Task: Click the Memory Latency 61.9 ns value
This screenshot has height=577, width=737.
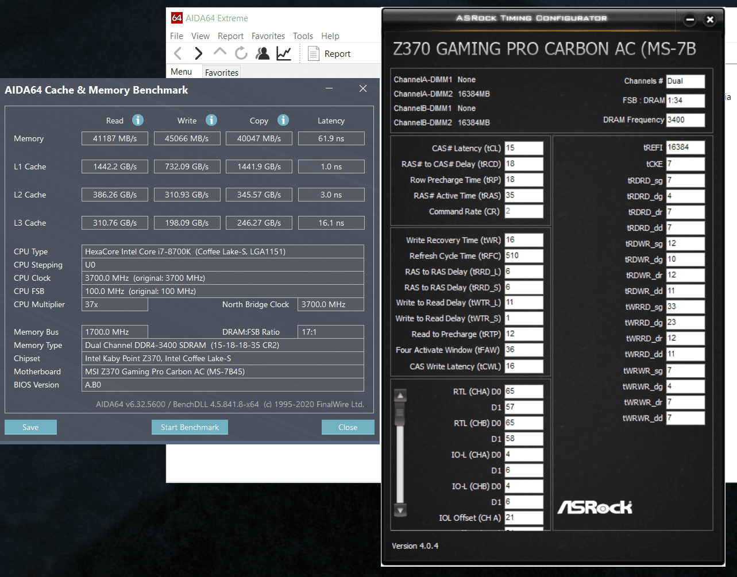Action: [331, 138]
